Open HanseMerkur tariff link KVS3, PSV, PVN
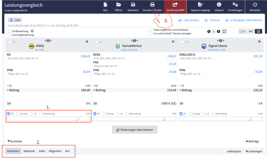 (129, 50)
